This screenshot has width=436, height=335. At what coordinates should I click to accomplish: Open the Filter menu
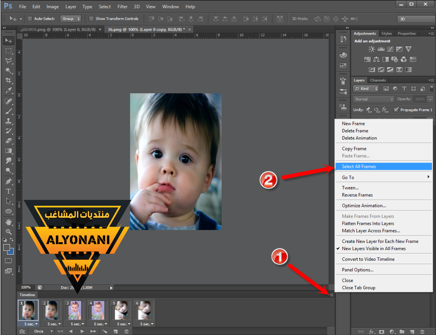(x=122, y=6)
